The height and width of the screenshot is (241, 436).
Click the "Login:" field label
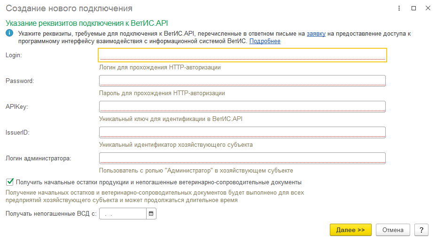point(14,55)
